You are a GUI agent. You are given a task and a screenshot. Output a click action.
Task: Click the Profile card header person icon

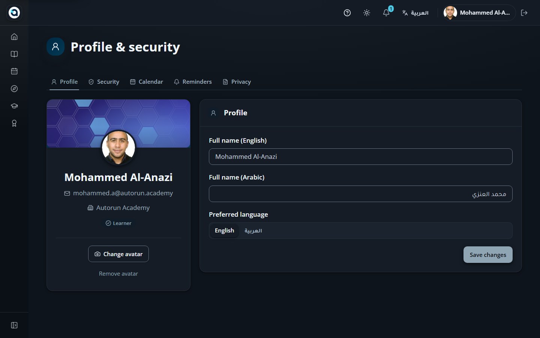213,113
